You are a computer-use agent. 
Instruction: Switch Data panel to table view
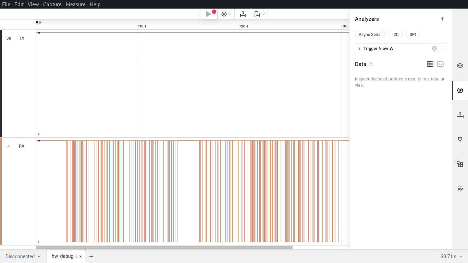tap(430, 64)
